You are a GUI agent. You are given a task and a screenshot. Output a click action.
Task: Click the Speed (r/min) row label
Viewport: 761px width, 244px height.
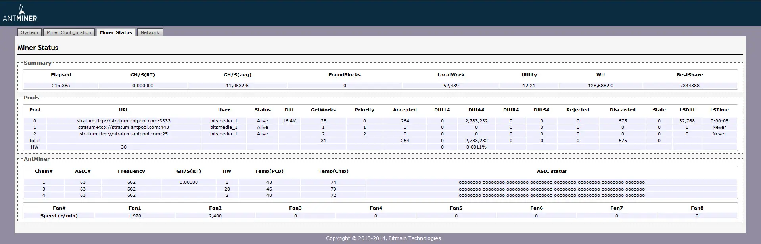coord(59,216)
